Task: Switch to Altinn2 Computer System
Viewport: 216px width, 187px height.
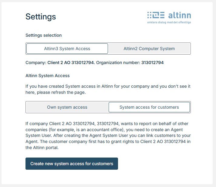Action: pyautogui.click(x=149, y=49)
